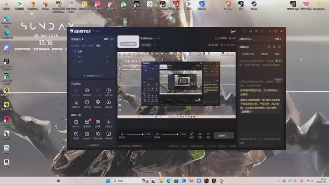Switch to 横屏 landscape tab
329x185 pixels.
coord(106,39)
